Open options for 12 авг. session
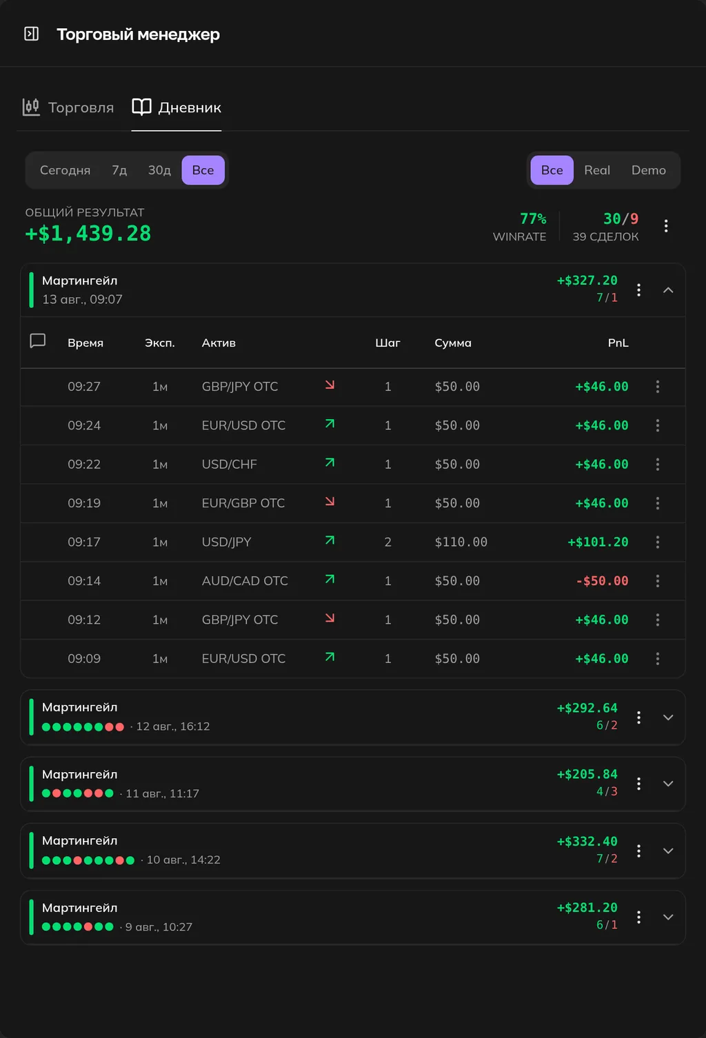This screenshot has height=1038, width=706. [x=639, y=718]
